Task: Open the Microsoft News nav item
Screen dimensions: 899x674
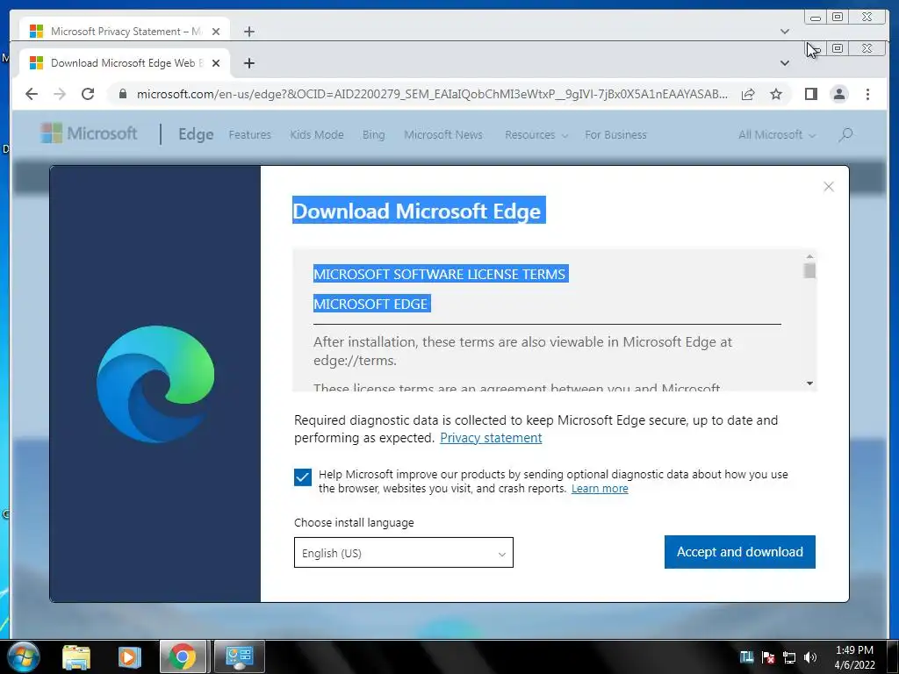Action: [443, 134]
